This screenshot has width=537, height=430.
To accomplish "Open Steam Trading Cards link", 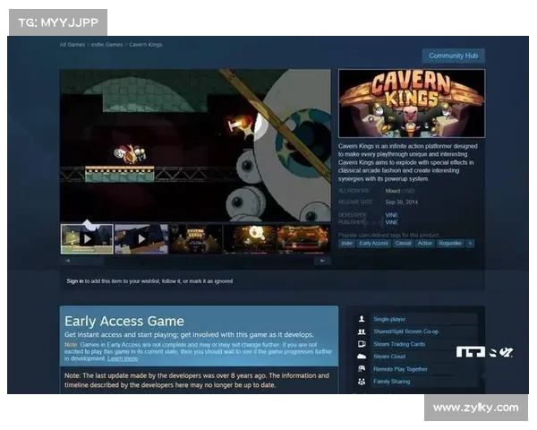I will click(399, 344).
